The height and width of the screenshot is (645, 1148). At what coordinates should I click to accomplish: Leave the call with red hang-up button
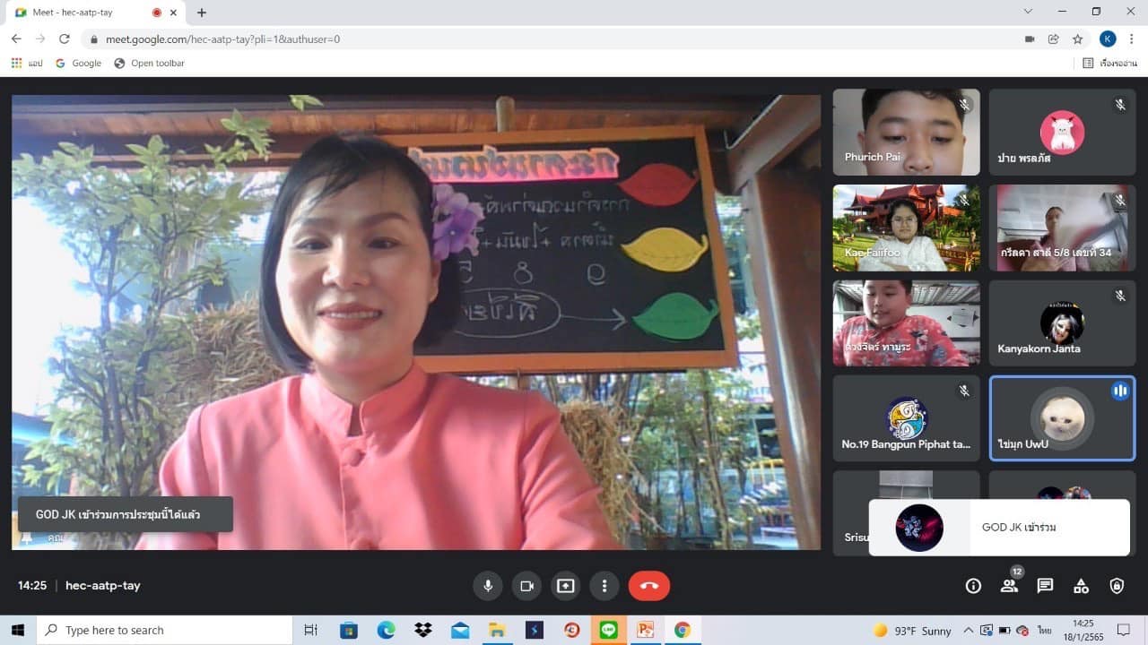tap(649, 586)
